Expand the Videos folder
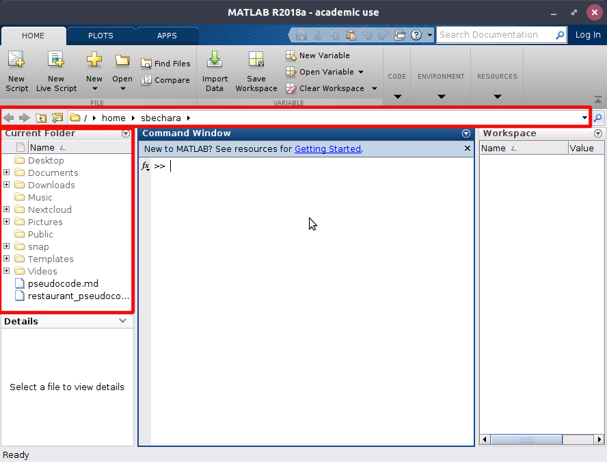Viewport: 607px width, 462px height. point(7,271)
